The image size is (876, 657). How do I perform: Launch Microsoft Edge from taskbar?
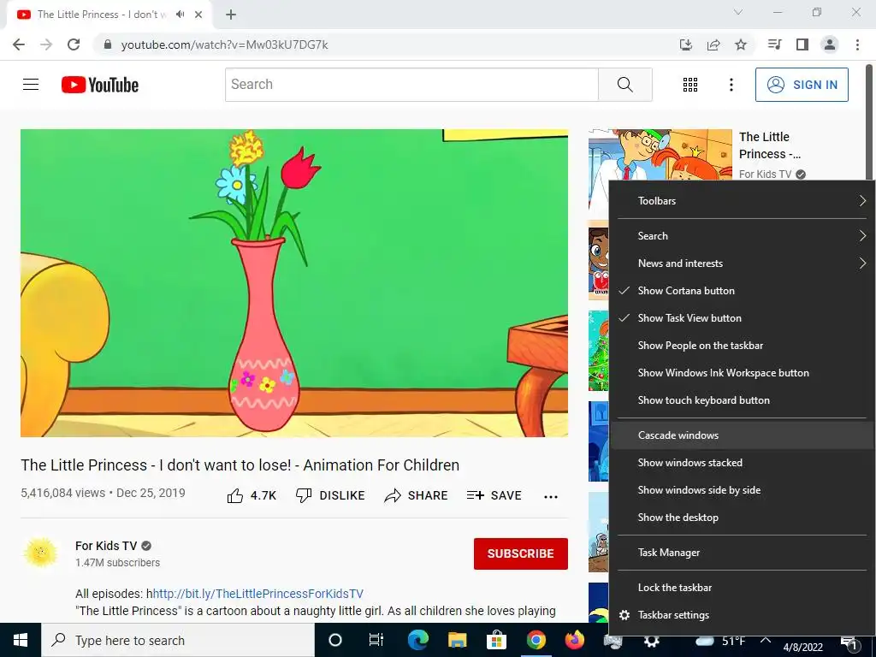(417, 640)
